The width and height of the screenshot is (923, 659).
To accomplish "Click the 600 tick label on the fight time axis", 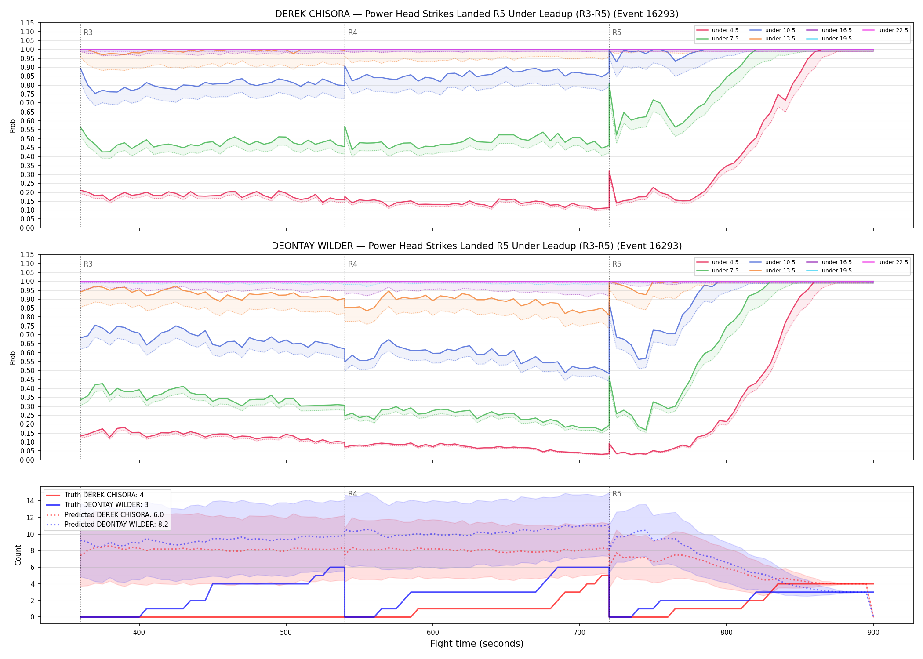I will (x=433, y=632).
